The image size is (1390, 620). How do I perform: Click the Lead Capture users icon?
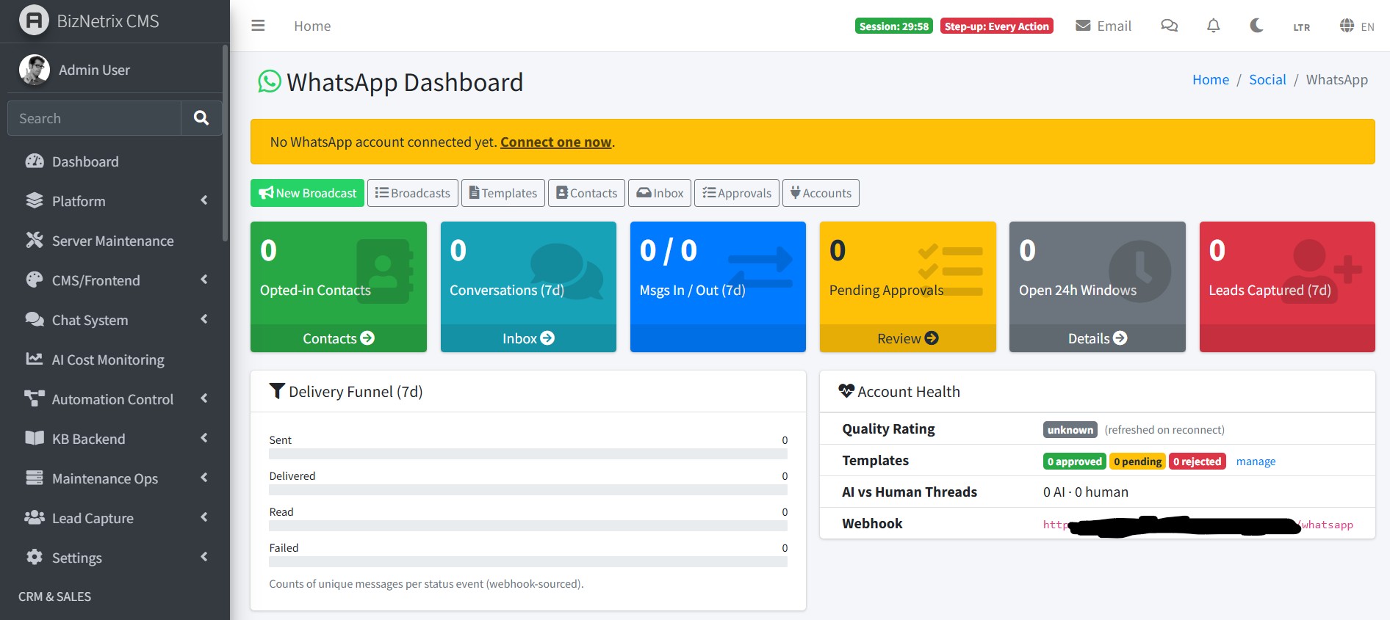(35, 517)
